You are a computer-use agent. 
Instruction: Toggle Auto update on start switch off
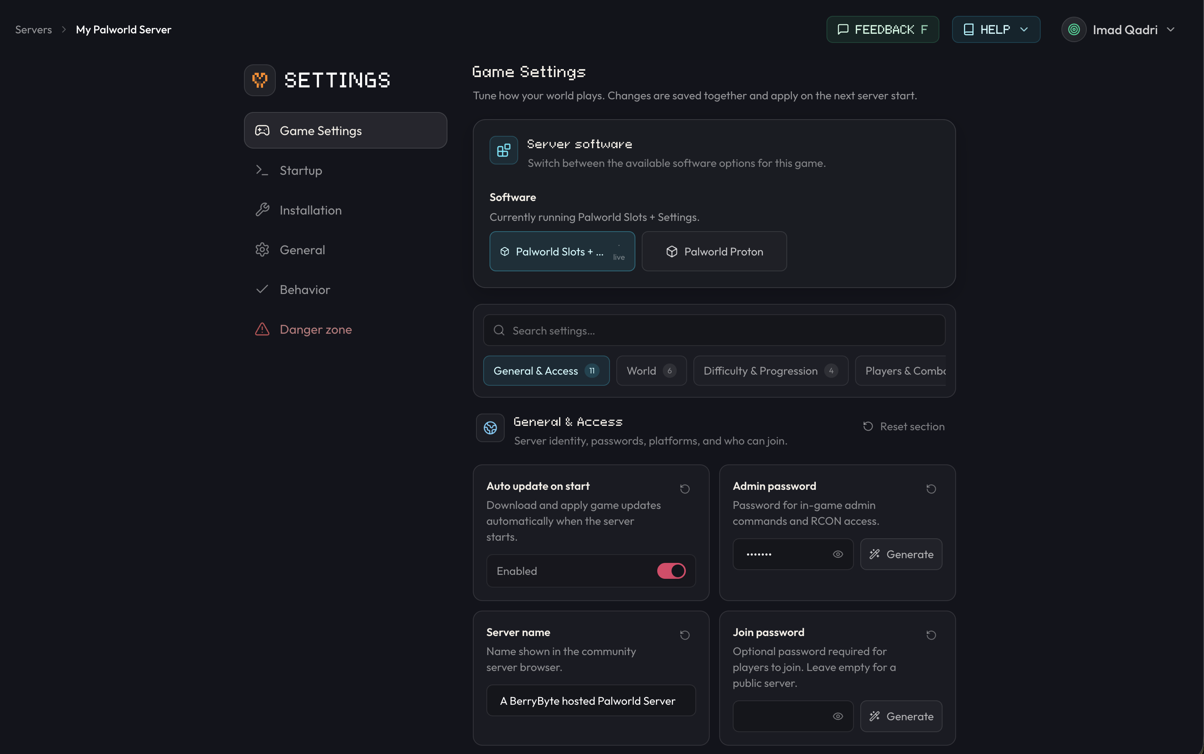pos(671,570)
